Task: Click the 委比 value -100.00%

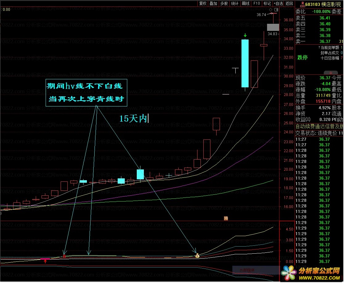Action: [x=322, y=11]
